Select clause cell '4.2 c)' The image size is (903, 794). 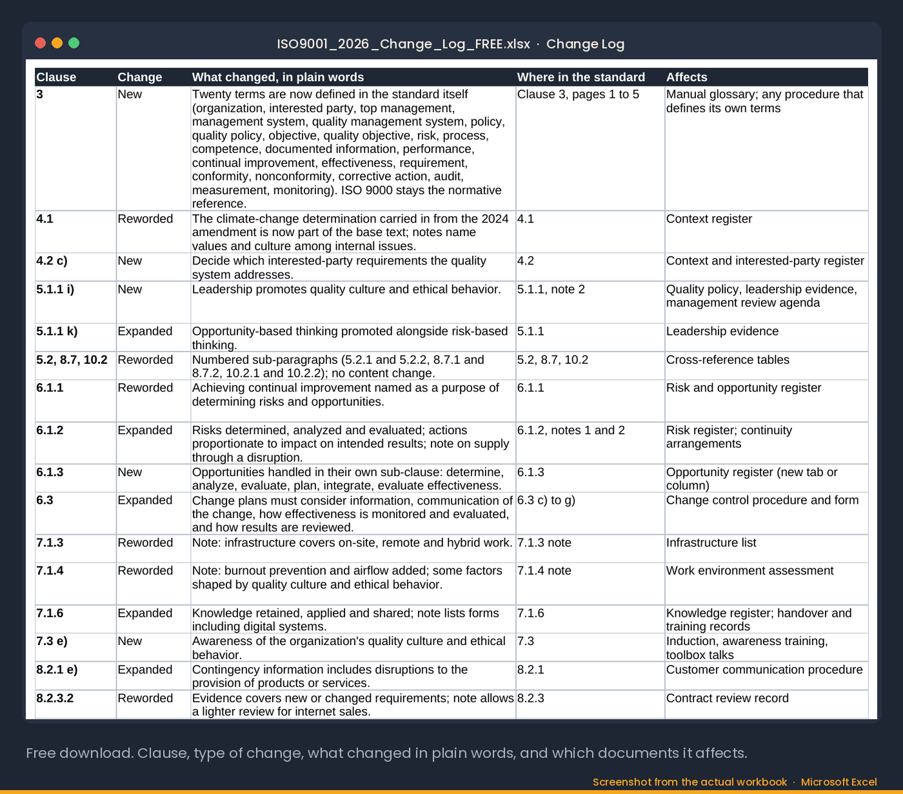75,267
